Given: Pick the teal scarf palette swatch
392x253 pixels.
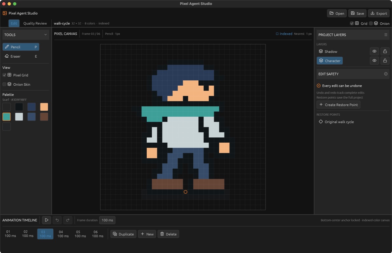Looking at the screenshot, I should coord(7,117).
